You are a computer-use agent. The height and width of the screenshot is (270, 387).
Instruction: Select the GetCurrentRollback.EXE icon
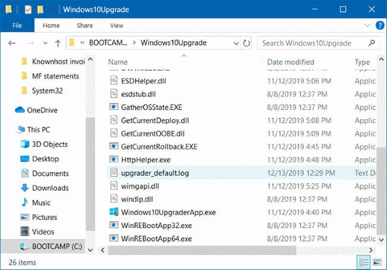pyautogui.click(x=114, y=146)
